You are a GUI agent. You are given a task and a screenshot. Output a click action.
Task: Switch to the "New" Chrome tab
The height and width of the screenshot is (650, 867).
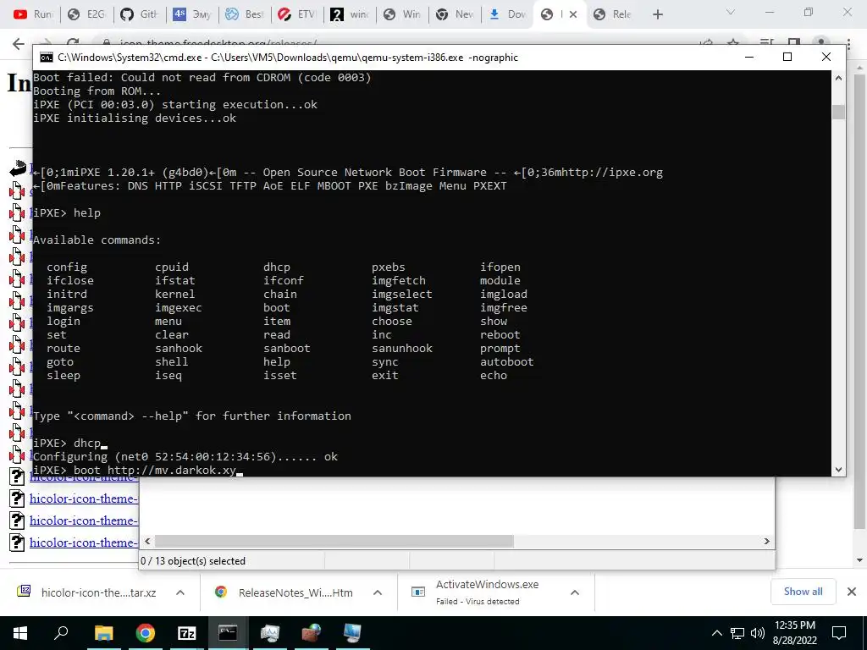pos(455,14)
